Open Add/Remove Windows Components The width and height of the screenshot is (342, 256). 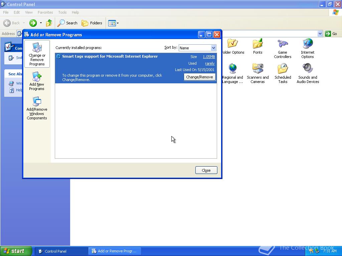coord(37,108)
